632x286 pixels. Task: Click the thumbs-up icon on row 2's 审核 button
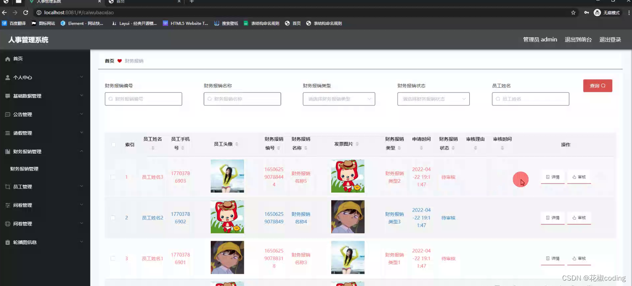coord(574,218)
